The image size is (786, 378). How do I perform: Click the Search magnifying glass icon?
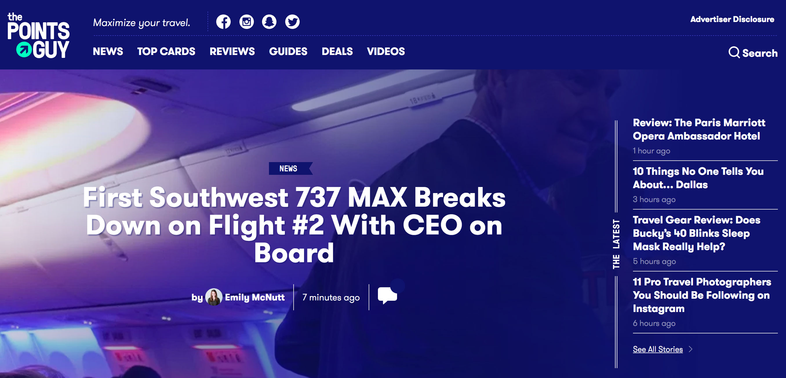(x=734, y=52)
